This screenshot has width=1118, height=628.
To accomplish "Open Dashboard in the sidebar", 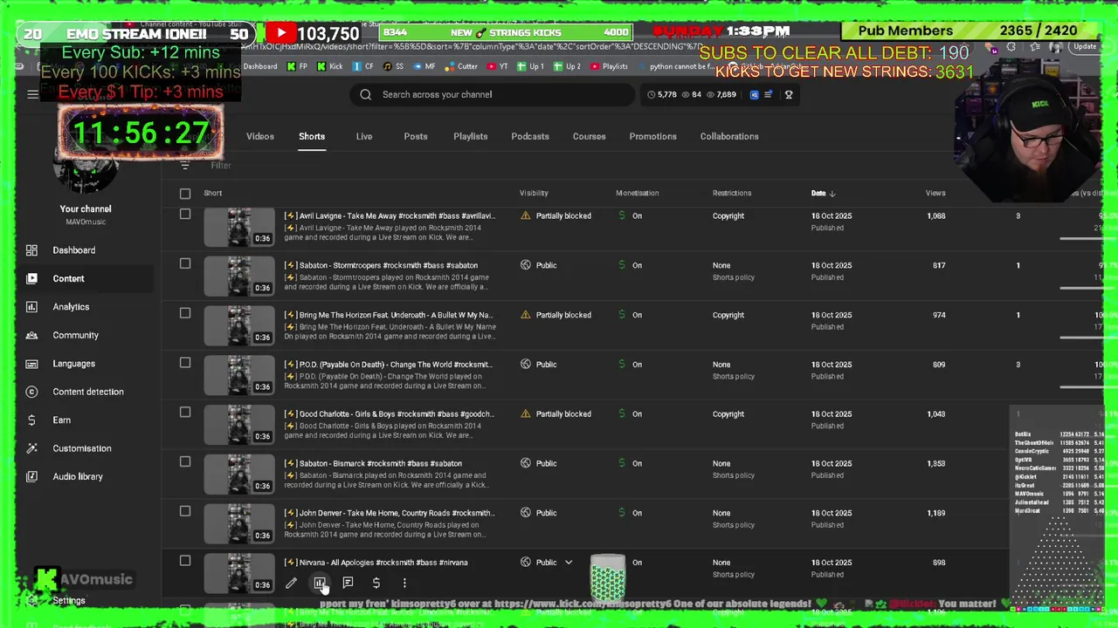I will tap(73, 250).
